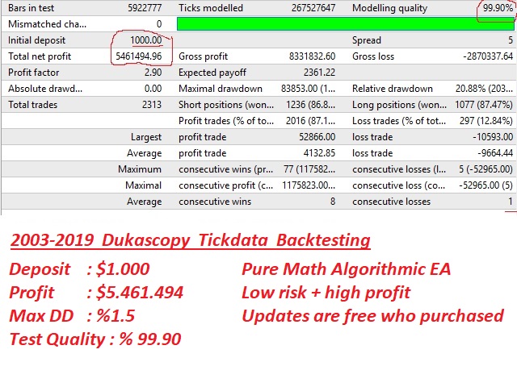Image resolution: width=517 pixels, height=387 pixels.
Task: Select the Profit factor label
Action: click(34, 73)
